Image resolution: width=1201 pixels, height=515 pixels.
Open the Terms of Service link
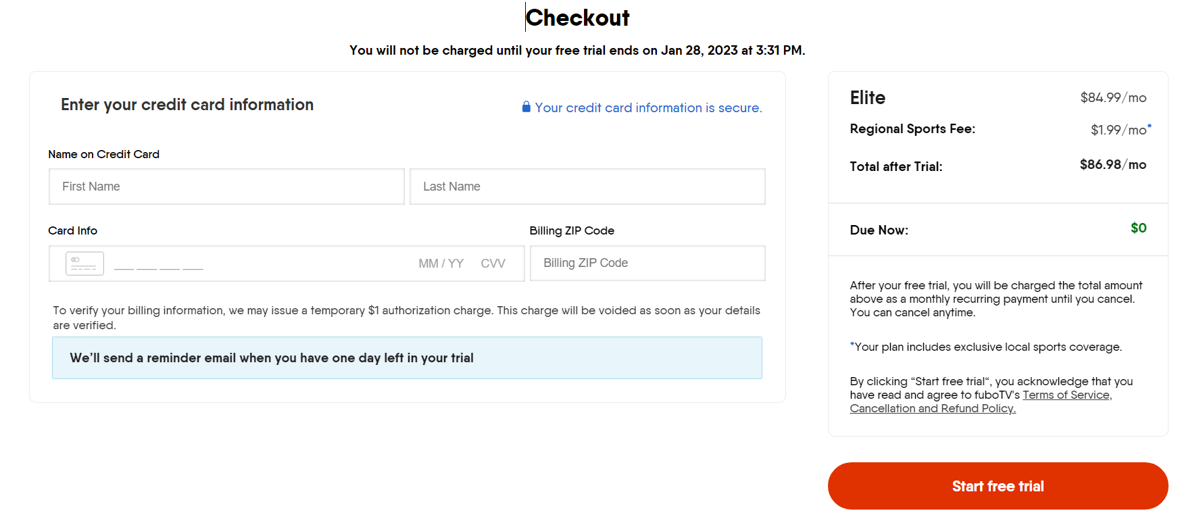click(1067, 395)
